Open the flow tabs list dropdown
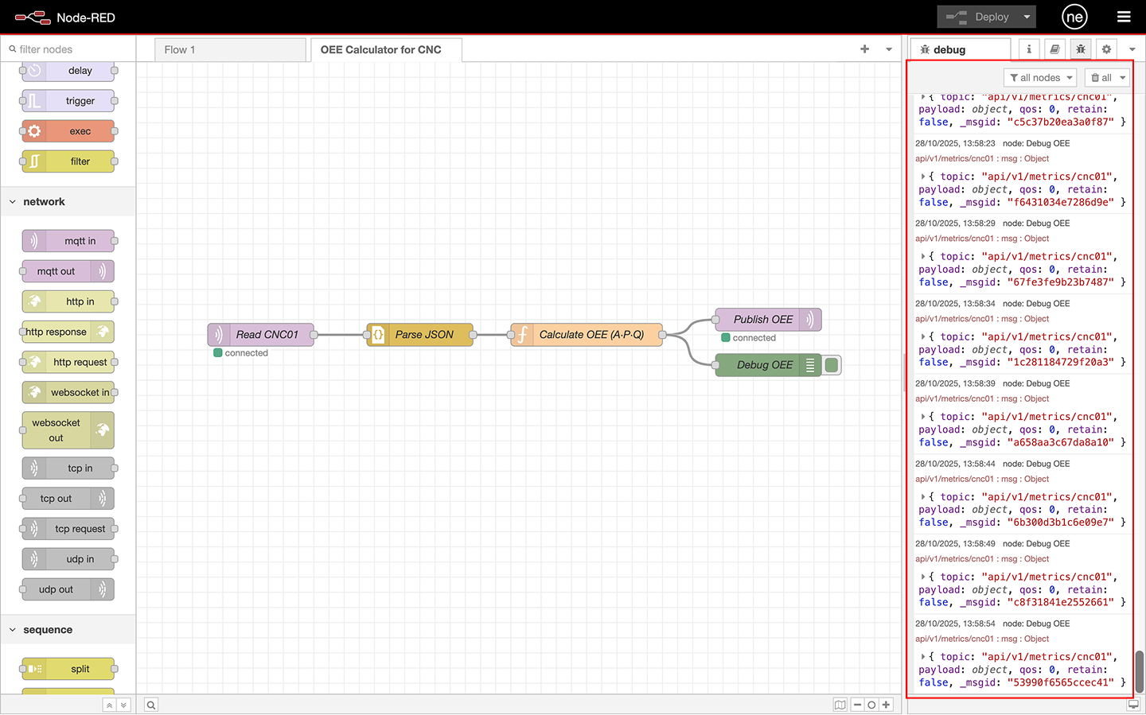The width and height of the screenshot is (1146, 715). pos(889,49)
